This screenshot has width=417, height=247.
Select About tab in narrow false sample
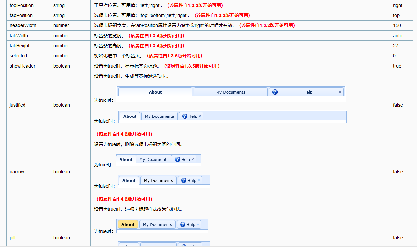coord(129,180)
